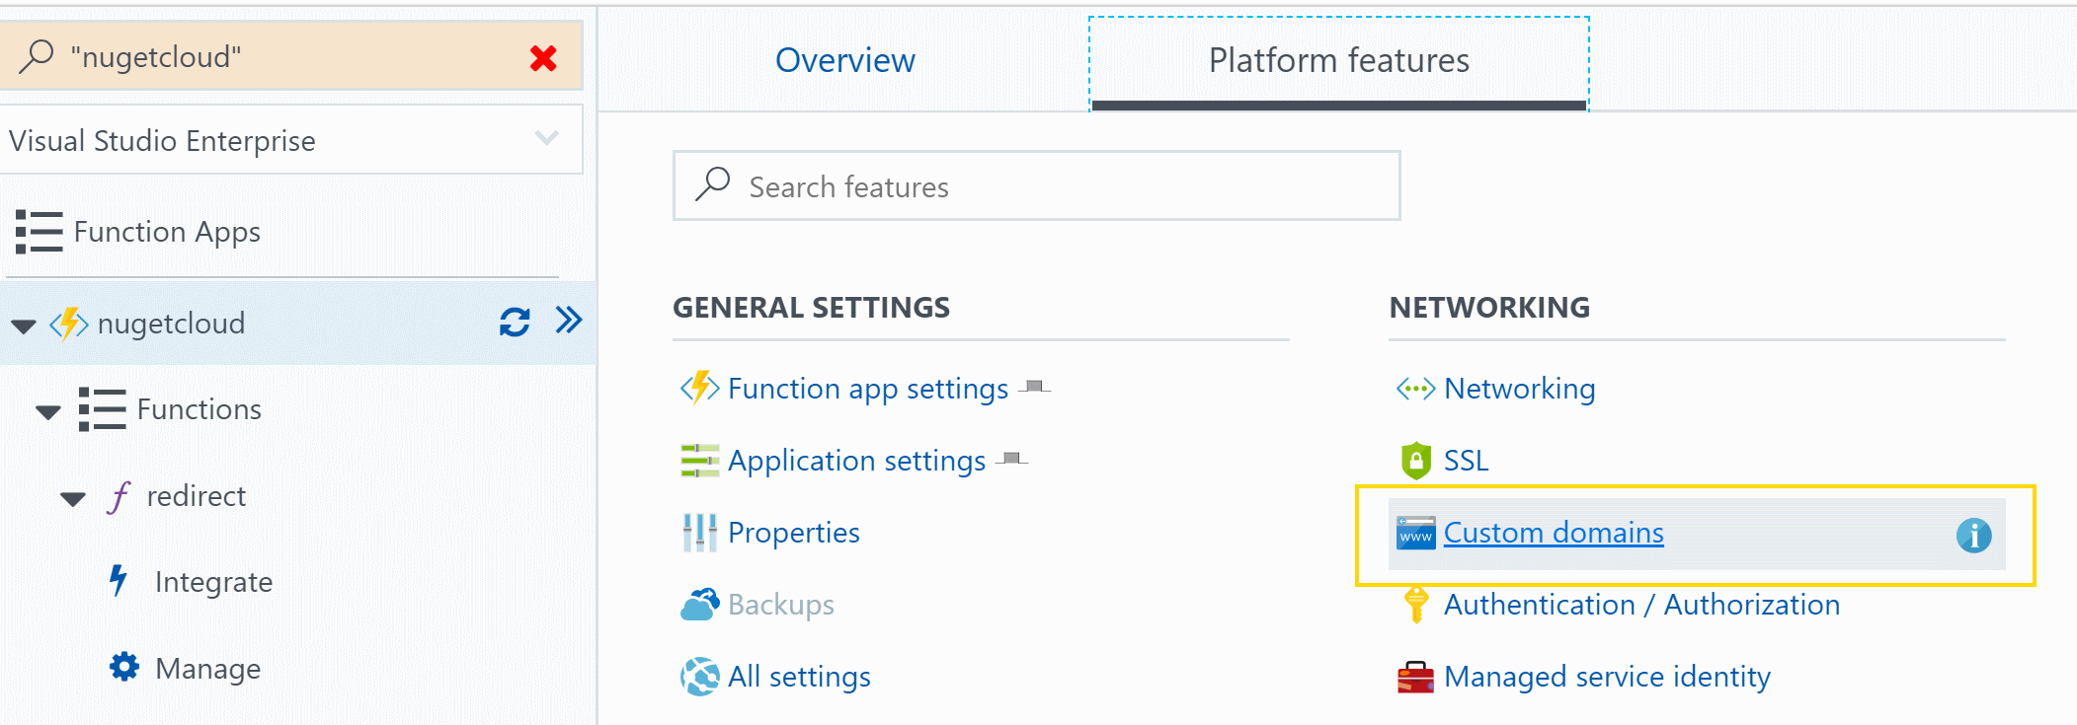Viewport: 2077px width, 725px height.
Task: Click the Networking arrows icon
Action: click(x=1415, y=389)
